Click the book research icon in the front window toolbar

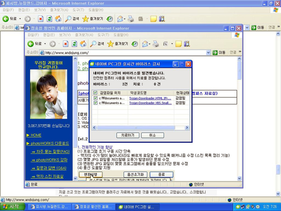(x=187, y=44)
